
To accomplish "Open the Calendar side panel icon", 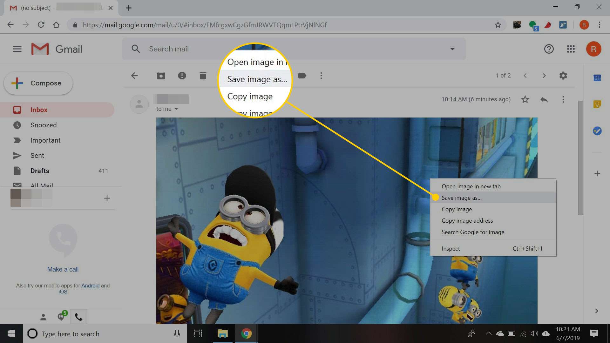I will pos(597,78).
